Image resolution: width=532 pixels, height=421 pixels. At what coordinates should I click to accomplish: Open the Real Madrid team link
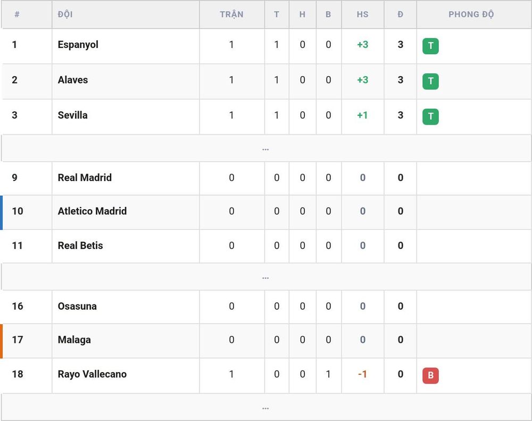pyautogui.click(x=85, y=178)
